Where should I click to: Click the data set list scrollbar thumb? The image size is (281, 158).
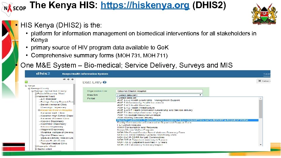(x=261, y=109)
